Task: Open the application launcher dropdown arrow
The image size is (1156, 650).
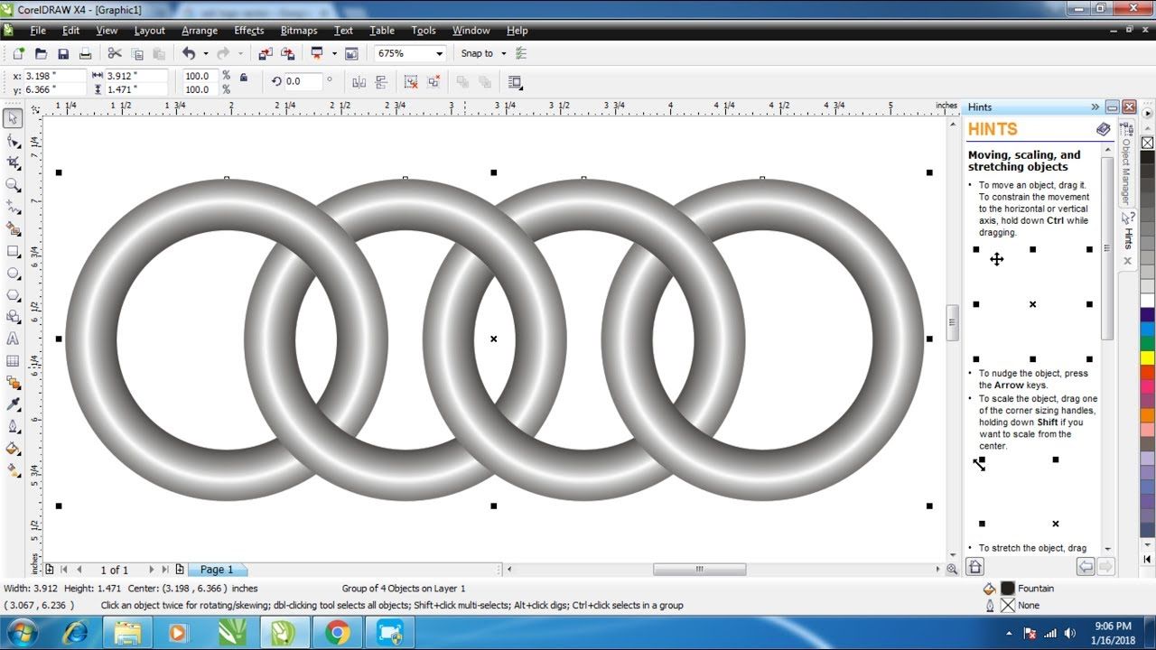Action: coord(333,54)
